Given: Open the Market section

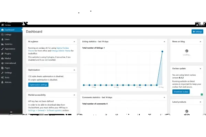Looking at the screenshot, I should pyautogui.click(x=7, y=59).
